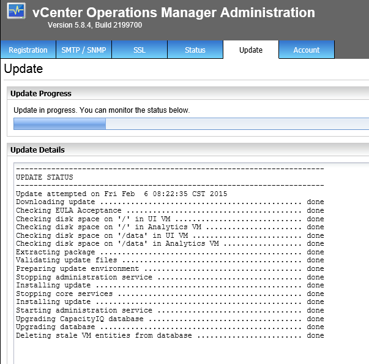Click the 'Downloading update' log line

pos(170,202)
